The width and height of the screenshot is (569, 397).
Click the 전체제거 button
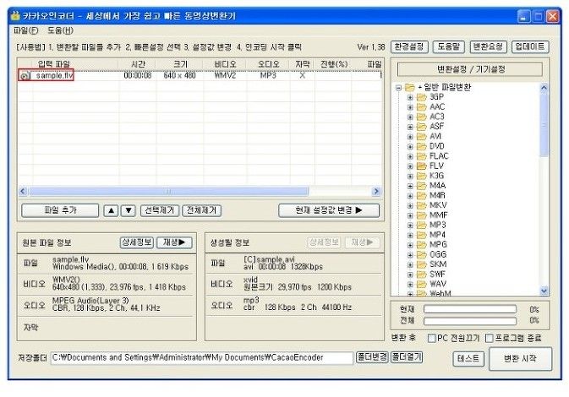[201, 210]
